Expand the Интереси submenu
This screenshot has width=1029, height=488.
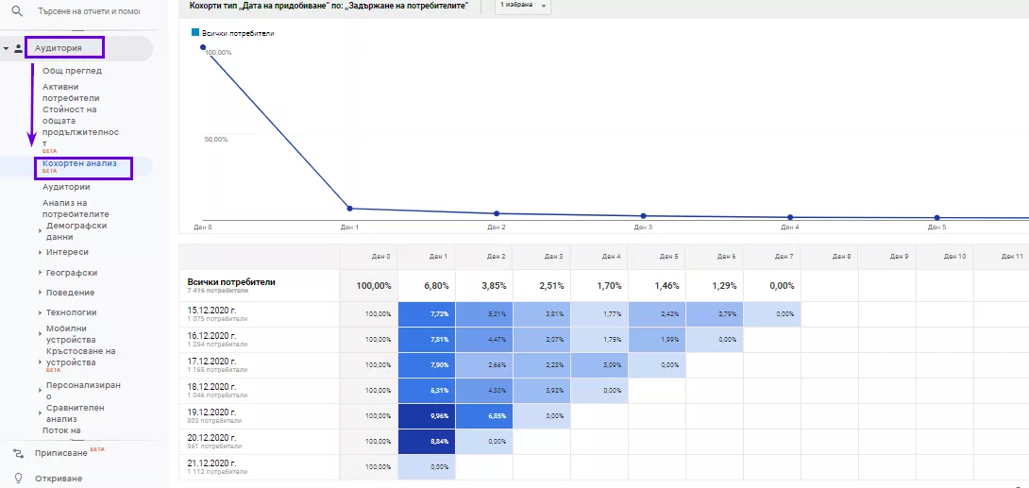tap(40, 252)
